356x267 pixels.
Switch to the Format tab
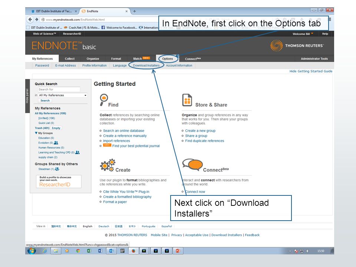[x=116, y=59]
